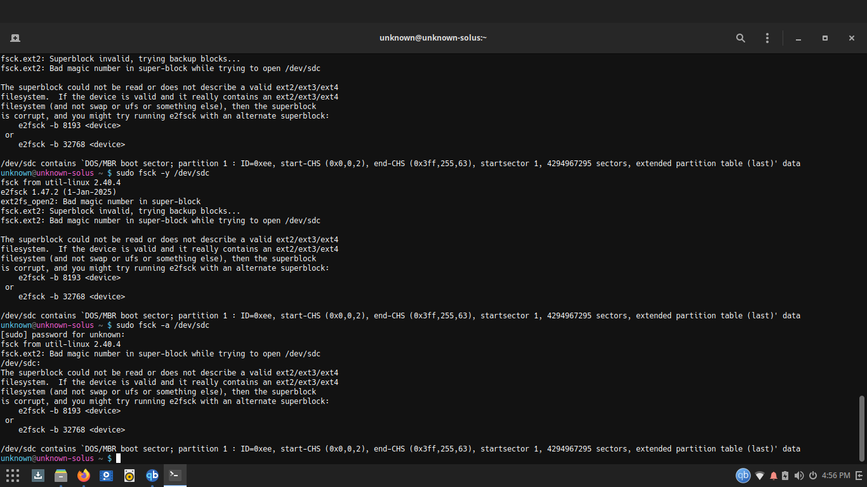Launch the downloads app from the panel
This screenshot has height=487, width=867.
(38, 475)
